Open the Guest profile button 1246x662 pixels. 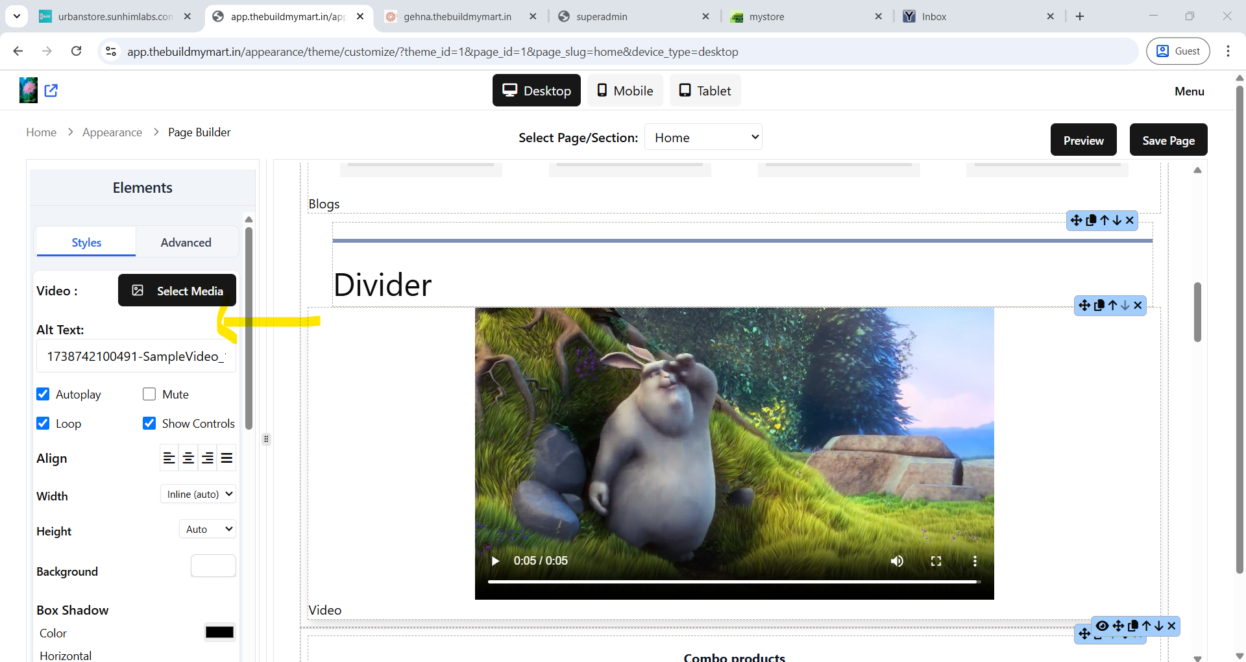pyautogui.click(x=1179, y=51)
